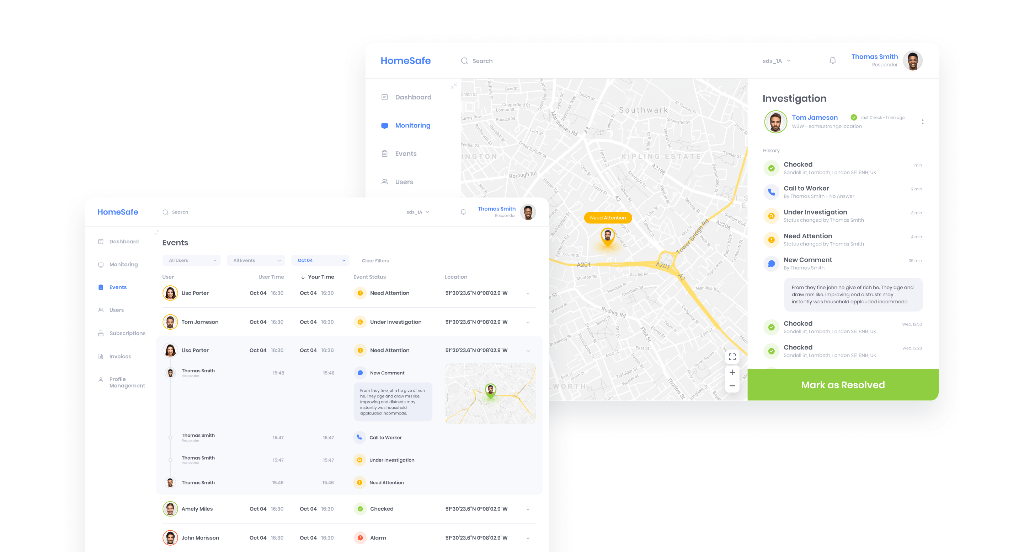Click the notification bell in Events window
Screen dimensions: 1024x552
(463, 212)
